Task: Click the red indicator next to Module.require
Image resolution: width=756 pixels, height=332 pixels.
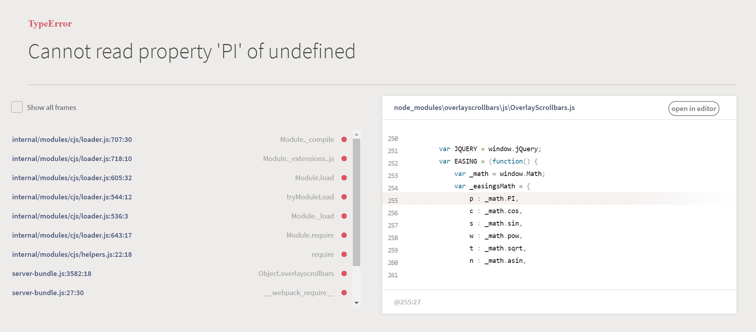Action: click(344, 235)
